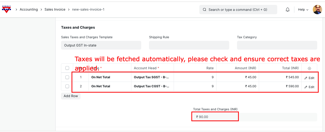
Task: Tick the header select-all checkbox
Action: click(x=67, y=68)
